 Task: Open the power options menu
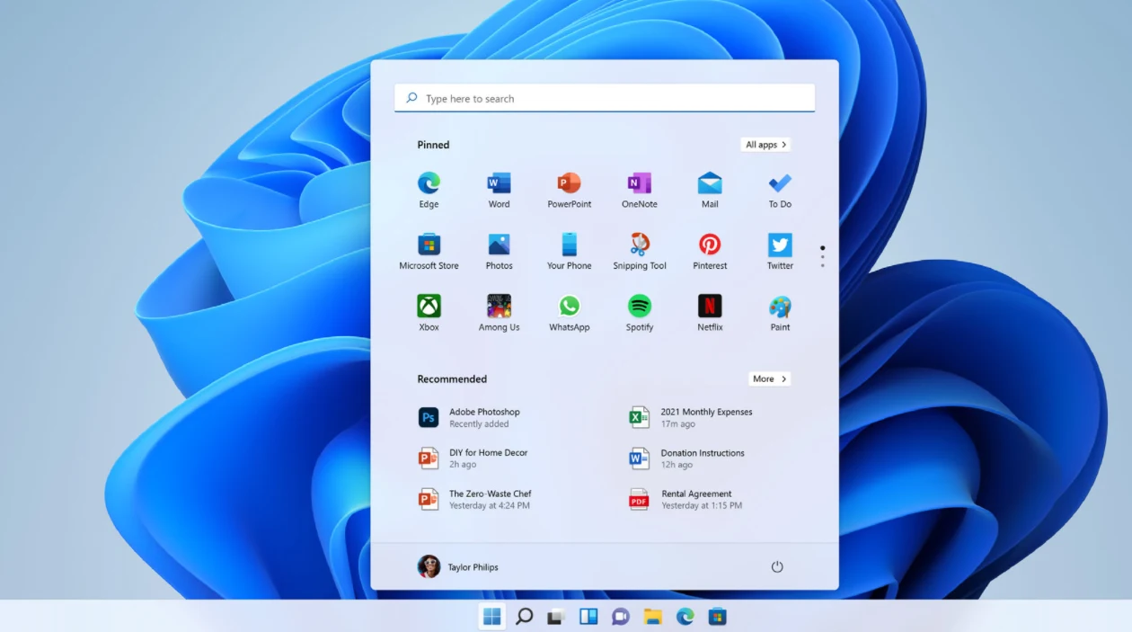pyautogui.click(x=777, y=566)
